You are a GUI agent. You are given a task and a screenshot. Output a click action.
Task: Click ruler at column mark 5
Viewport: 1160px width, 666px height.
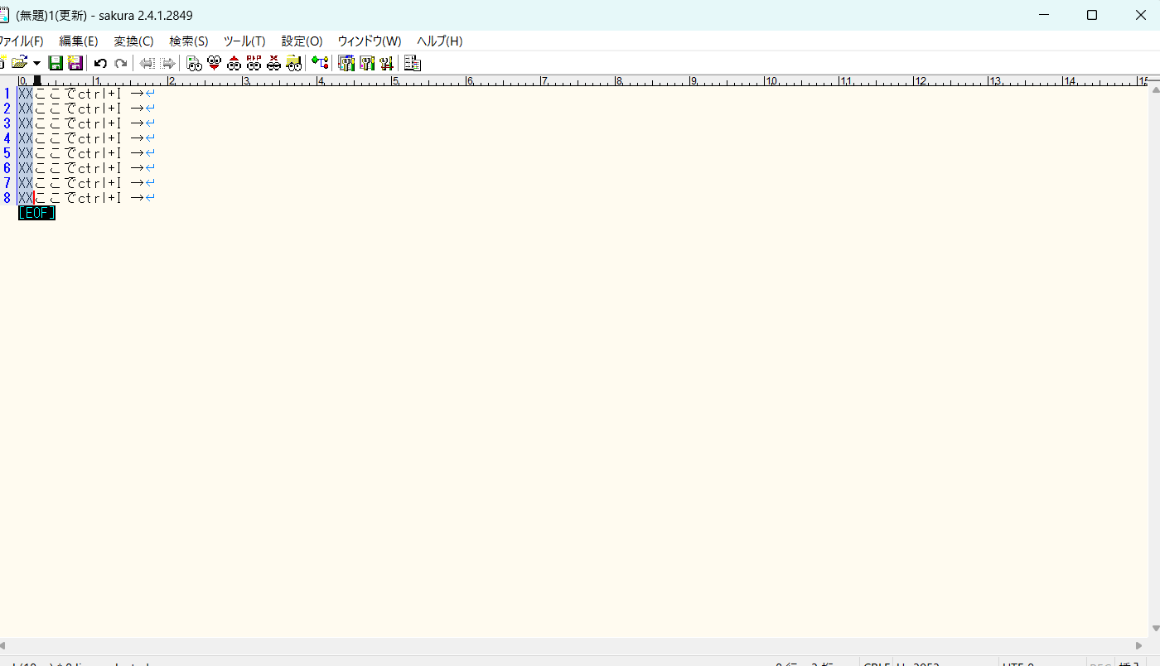[x=394, y=80]
